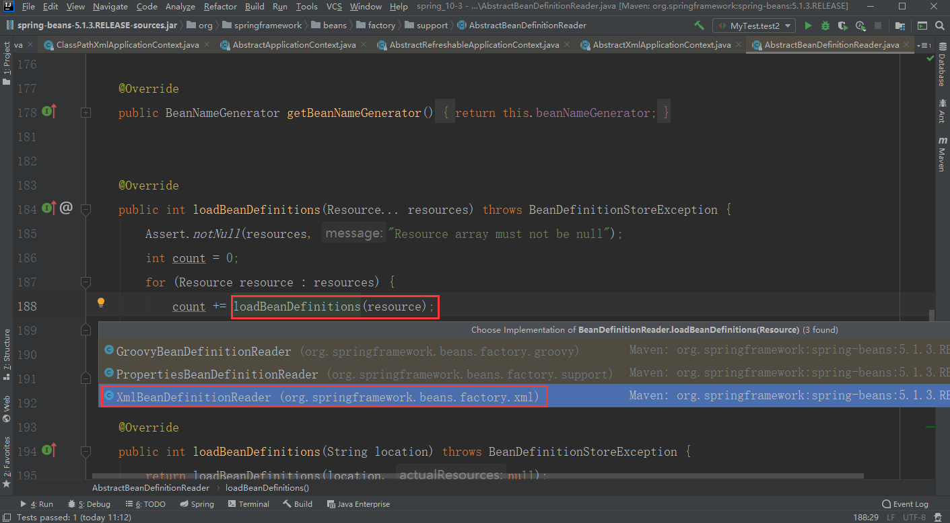Close the ClassPathXmlApplicationContext.java tab
The image size is (950, 523).
[x=206, y=45]
